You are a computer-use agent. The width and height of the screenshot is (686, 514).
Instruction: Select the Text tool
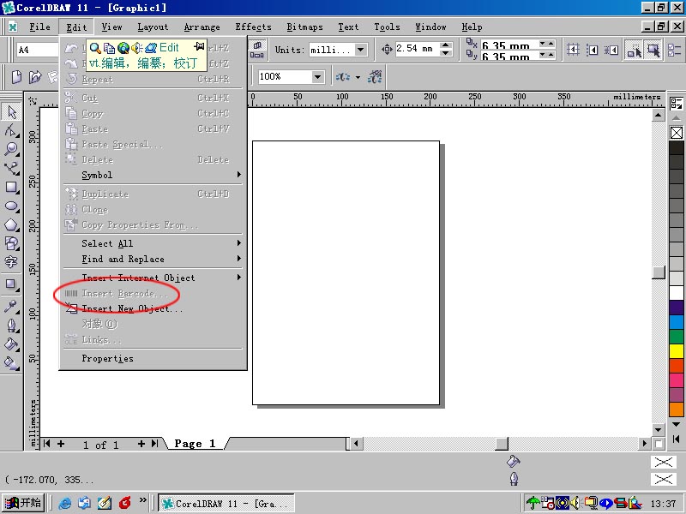coord(11,262)
